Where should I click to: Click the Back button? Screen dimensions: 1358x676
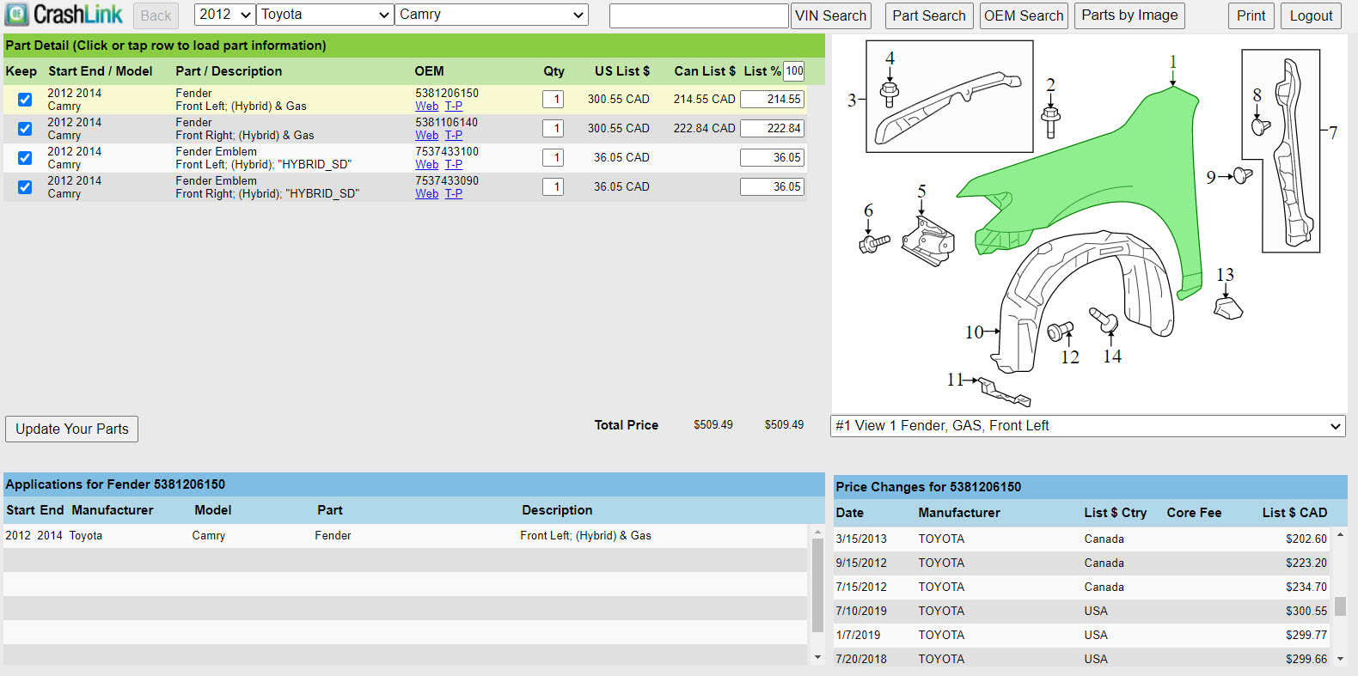point(156,15)
